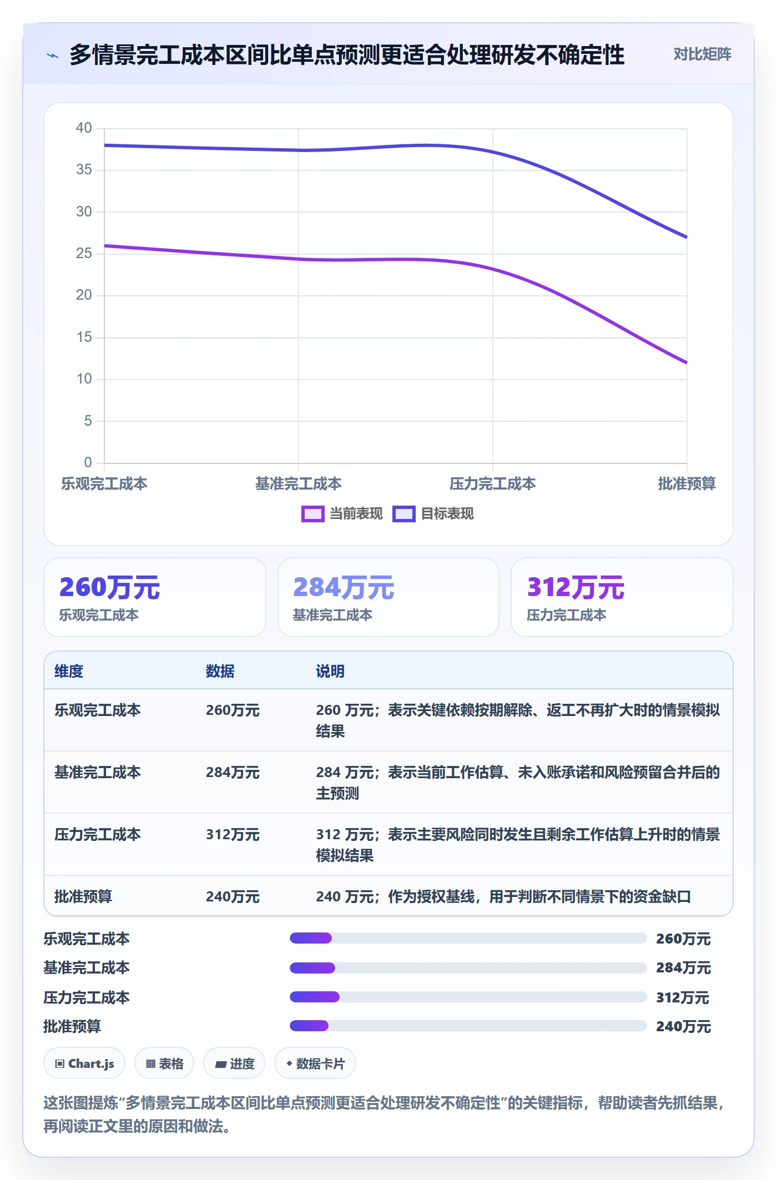Click the 240万元 progress value label
Screen dimensions: 777x1180
pos(683,1027)
